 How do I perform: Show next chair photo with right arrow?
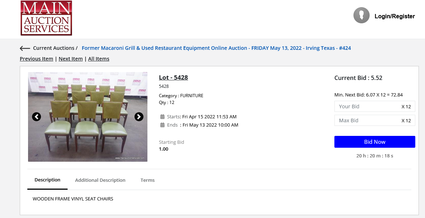pyautogui.click(x=139, y=117)
